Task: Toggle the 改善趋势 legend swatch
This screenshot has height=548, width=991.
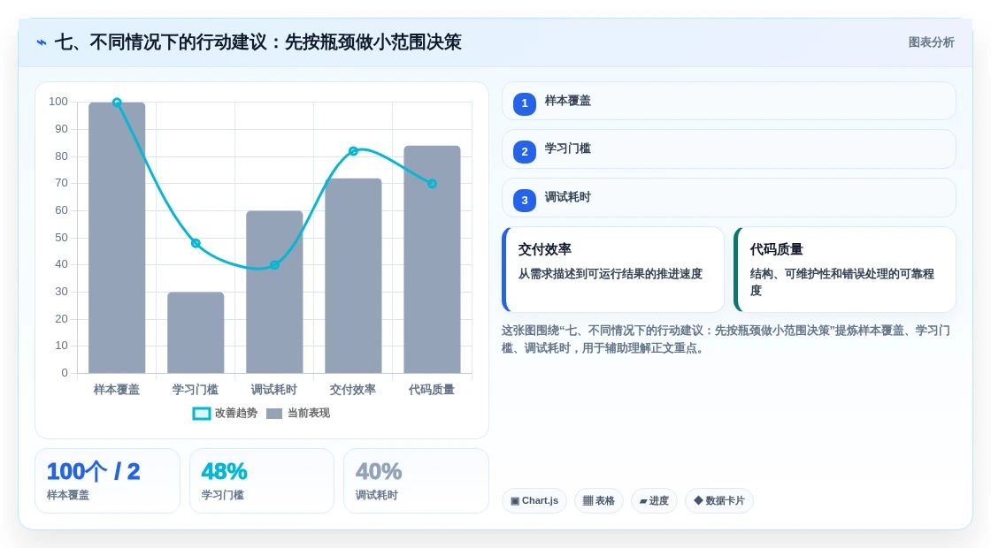Action: [202, 414]
